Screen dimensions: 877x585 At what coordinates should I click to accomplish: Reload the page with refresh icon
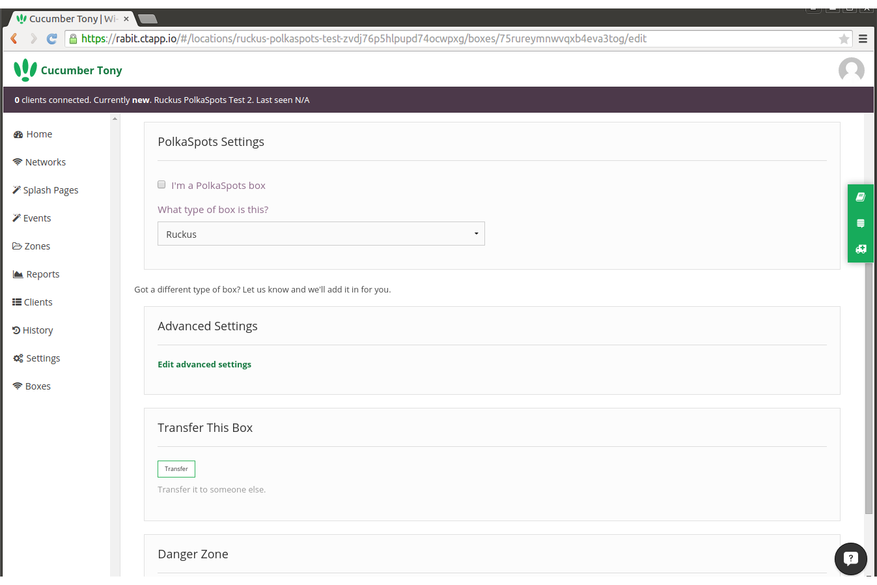pos(52,38)
